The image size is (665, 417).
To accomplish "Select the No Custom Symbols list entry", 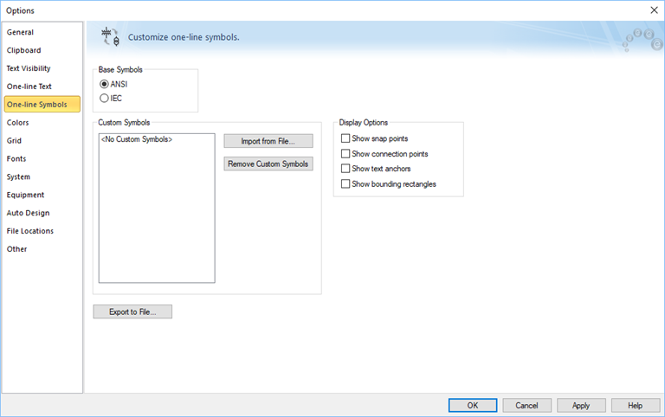I will pyautogui.click(x=137, y=139).
